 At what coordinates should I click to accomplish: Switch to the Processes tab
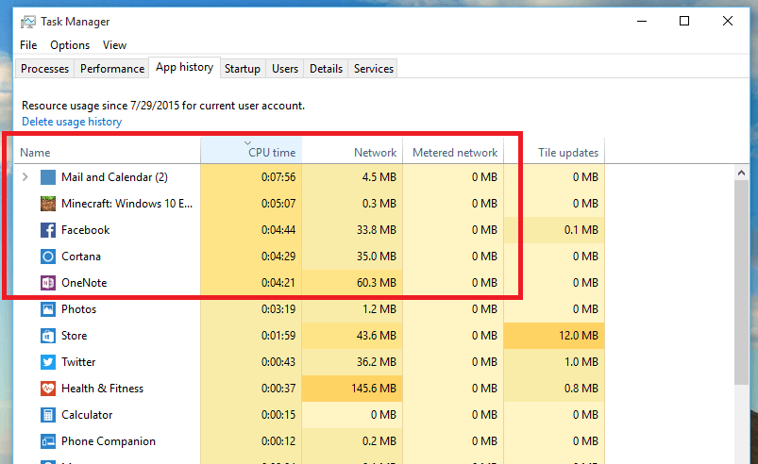[45, 69]
